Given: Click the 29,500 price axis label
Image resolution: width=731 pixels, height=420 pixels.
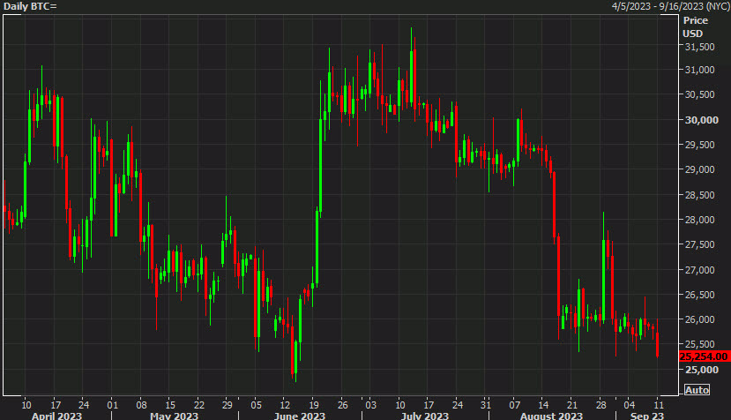Looking at the screenshot, I should [699, 145].
